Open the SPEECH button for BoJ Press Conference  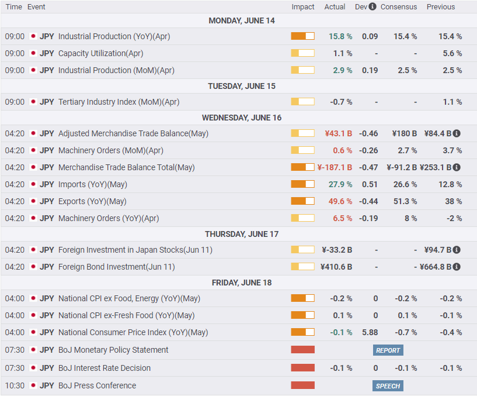pyautogui.click(x=388, y=386)
